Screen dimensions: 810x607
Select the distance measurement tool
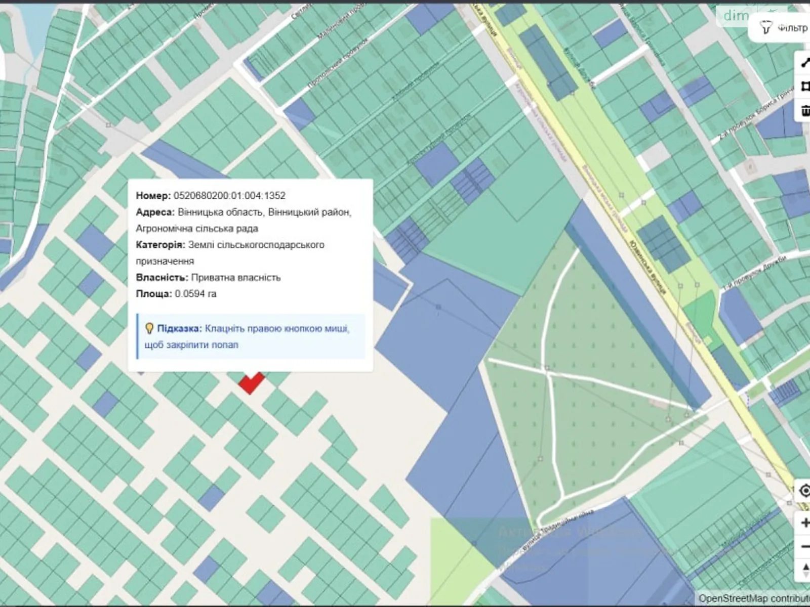click(806, 63)
